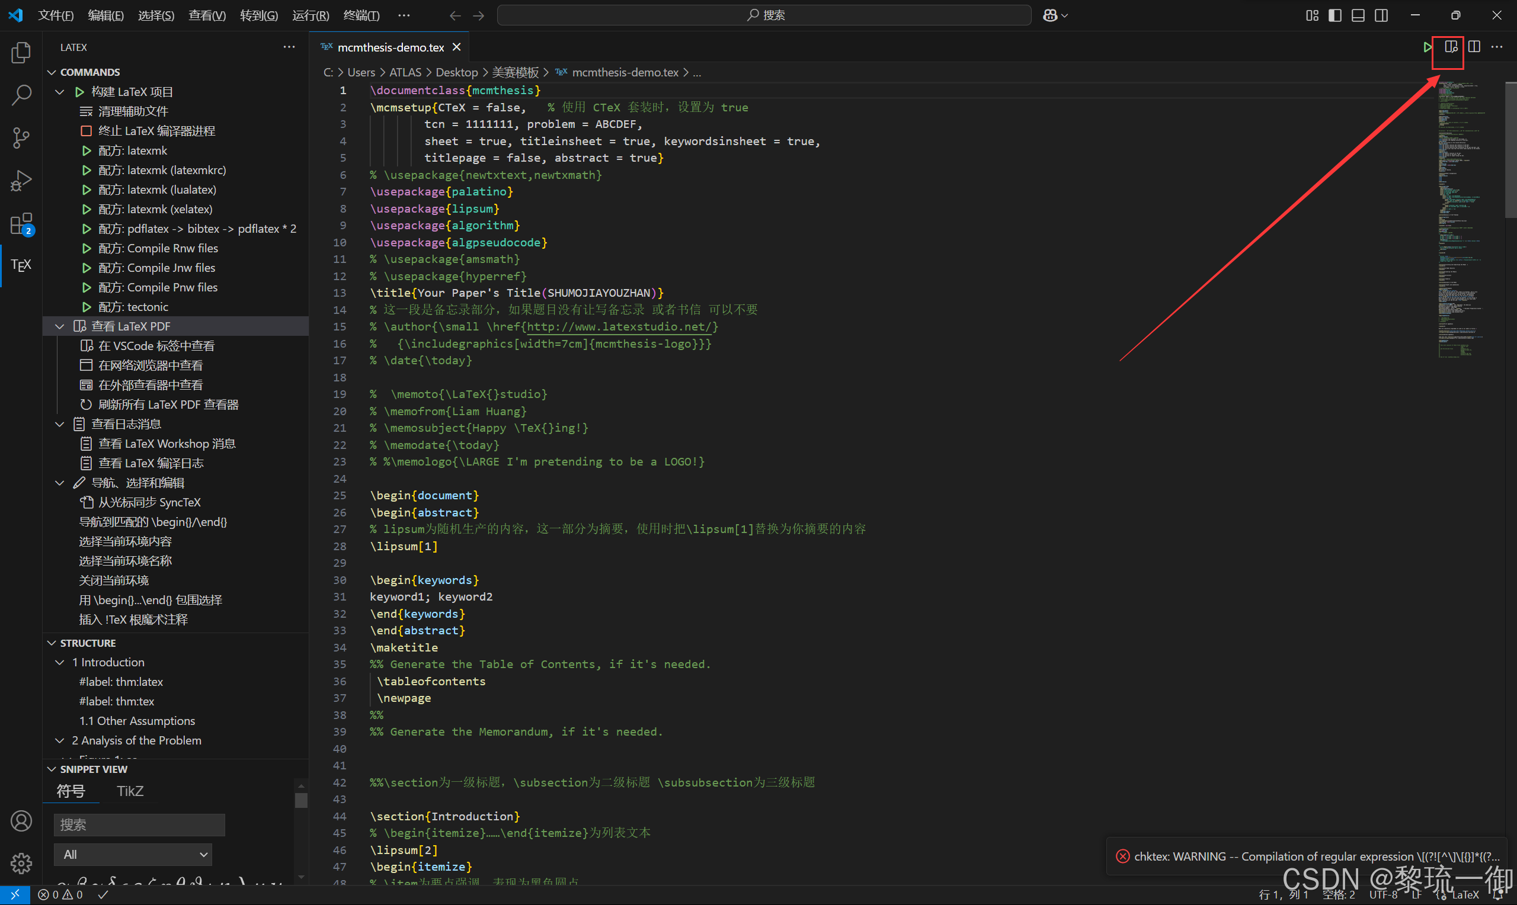Toggle the secondary side bar layout
This screenshot has height=905, width=1517.
tap(1381, 15)
